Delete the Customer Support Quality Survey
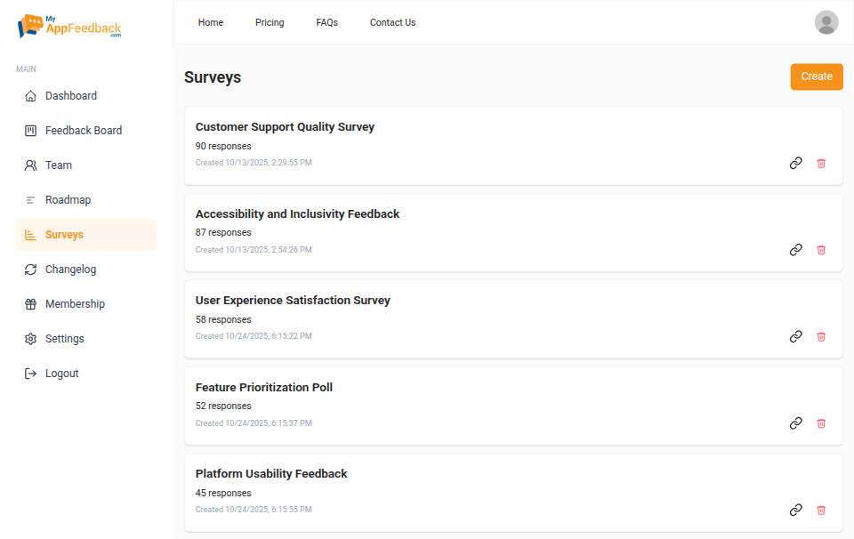The image size is (854, 539). coord(821,163)
